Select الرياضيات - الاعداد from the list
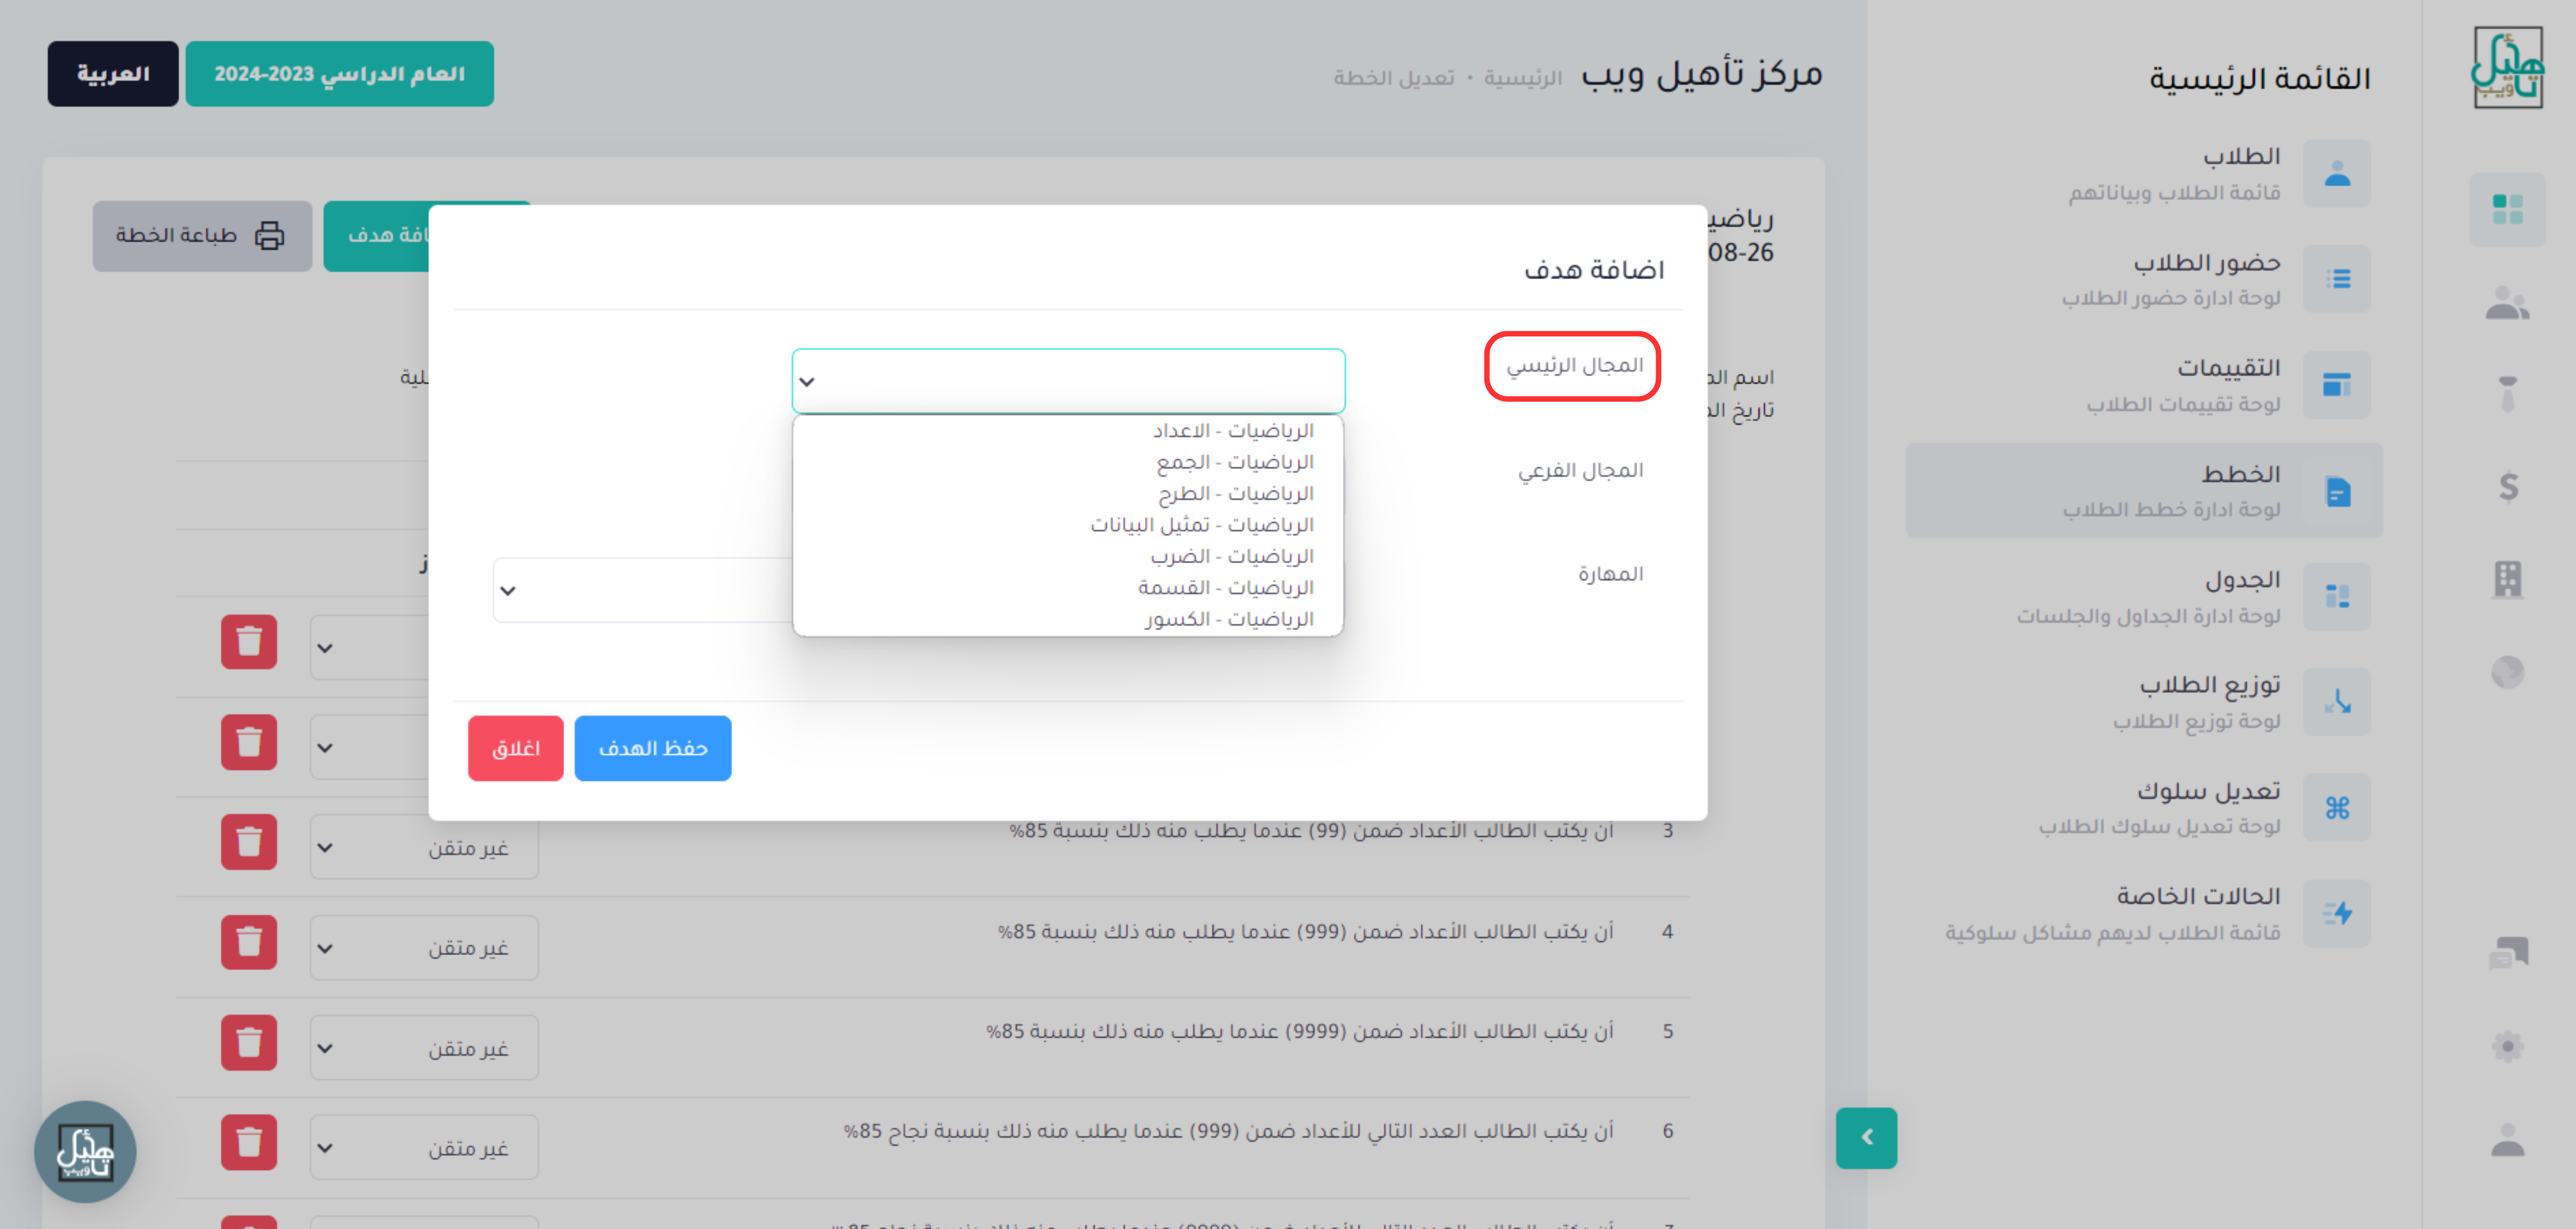 pyautogui.click(x=1068, y=431)
